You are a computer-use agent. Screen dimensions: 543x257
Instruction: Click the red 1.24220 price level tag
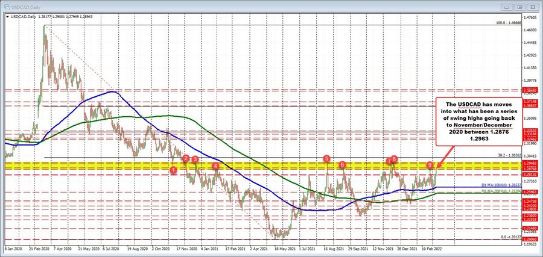(530, 205)
